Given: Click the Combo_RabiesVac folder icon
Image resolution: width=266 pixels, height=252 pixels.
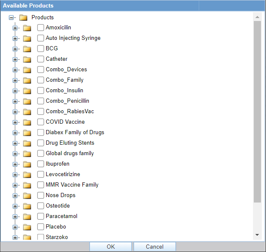Looking at the screenshot, I should click(x=27, y=112).
